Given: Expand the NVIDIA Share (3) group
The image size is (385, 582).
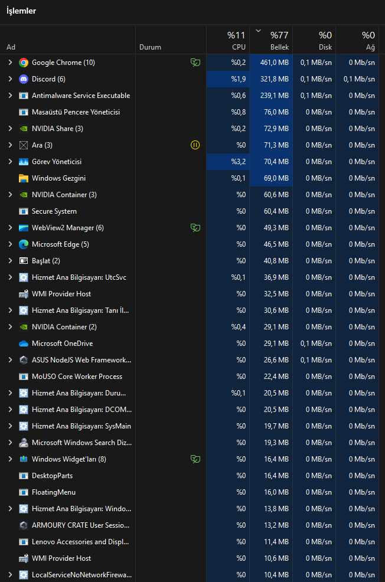Looking at the screenshot, I should tap(11, 129).
